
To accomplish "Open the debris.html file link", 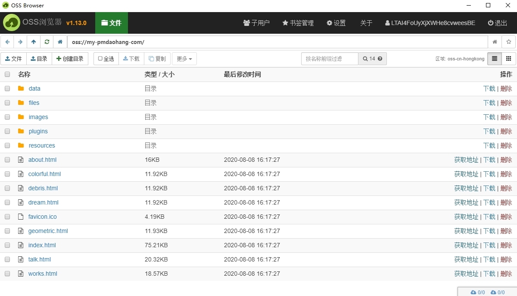I will coord(43,188).
